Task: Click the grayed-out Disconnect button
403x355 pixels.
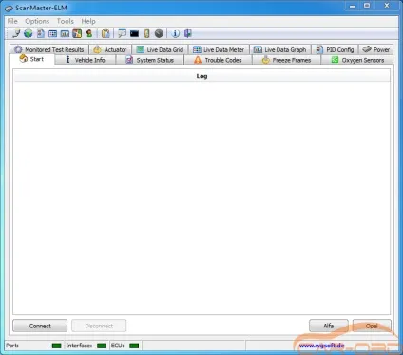Action: (x=99, y=326)
